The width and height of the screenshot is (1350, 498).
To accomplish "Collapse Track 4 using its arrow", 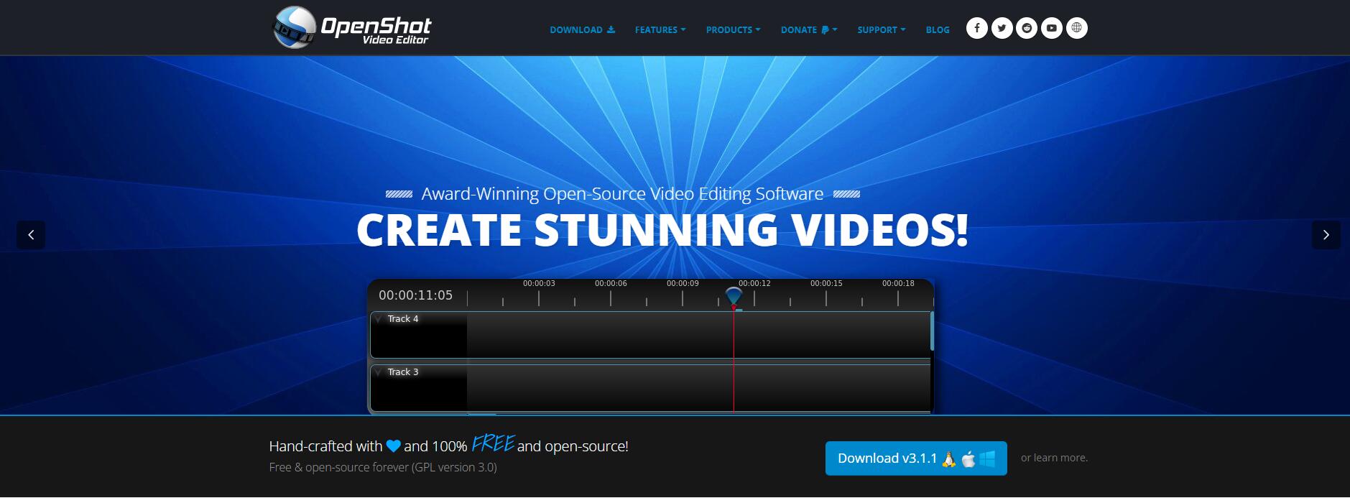I will (379, 319).
